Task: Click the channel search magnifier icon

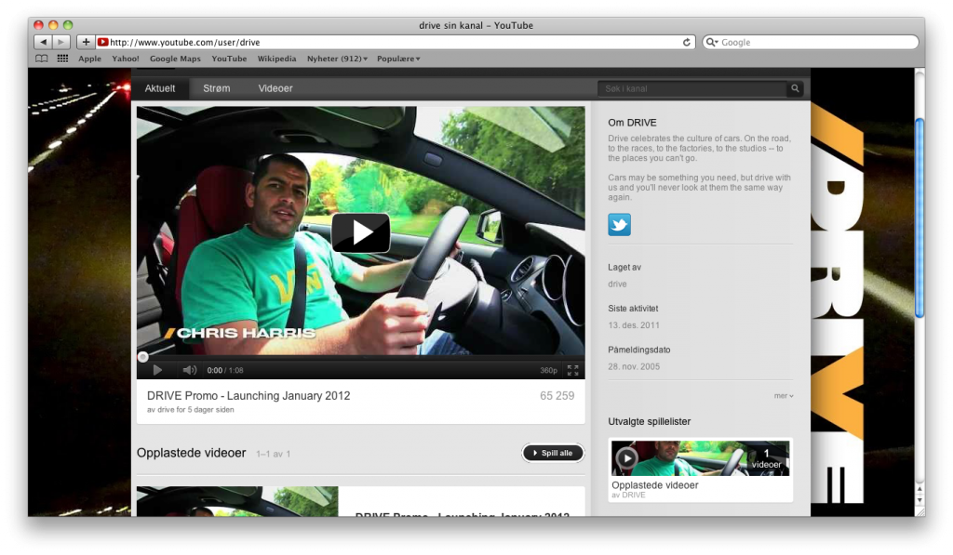Action: click(x=795, y=88)
